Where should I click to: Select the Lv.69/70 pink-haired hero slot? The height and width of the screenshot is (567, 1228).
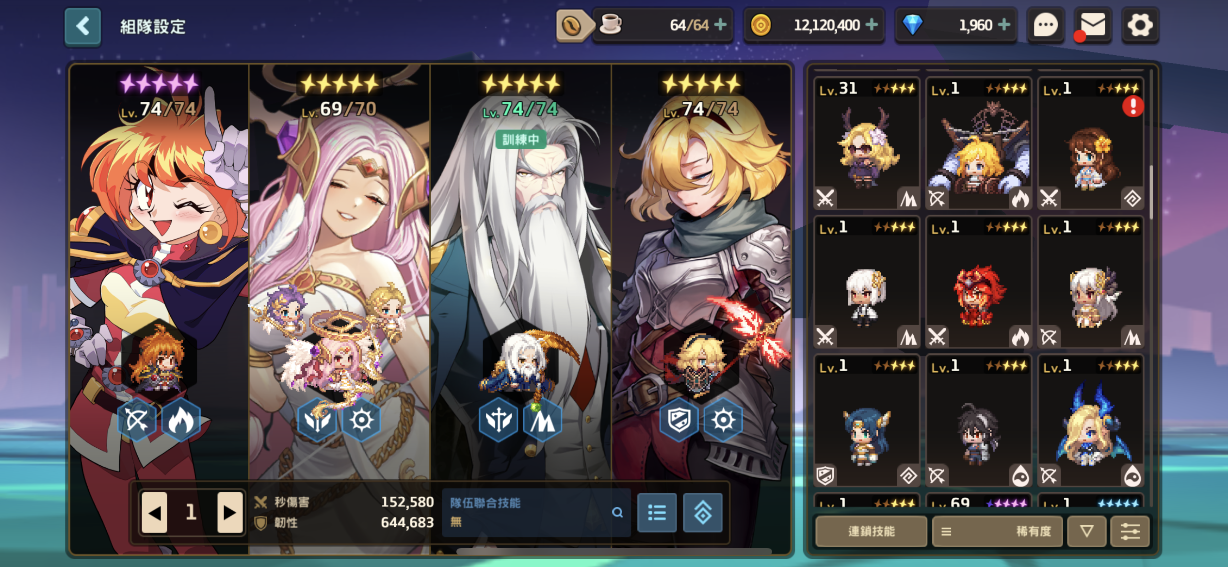[x=339, y=271]
